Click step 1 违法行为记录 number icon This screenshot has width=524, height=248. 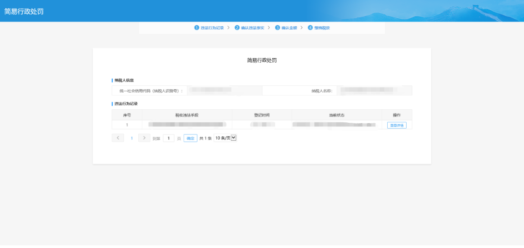(197, 28)
